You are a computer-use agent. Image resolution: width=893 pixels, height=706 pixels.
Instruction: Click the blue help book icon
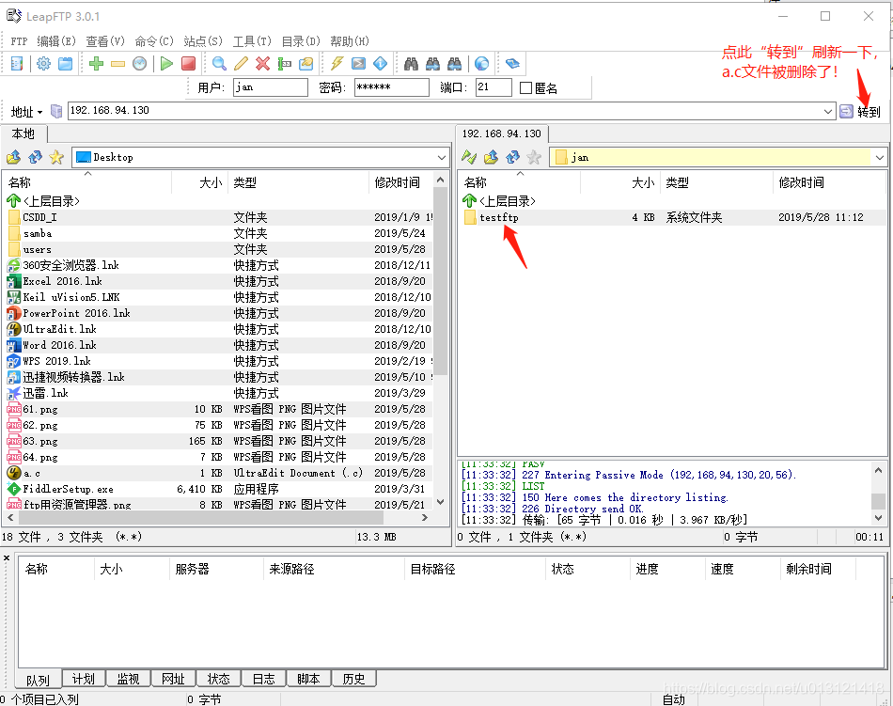[512, 63]
